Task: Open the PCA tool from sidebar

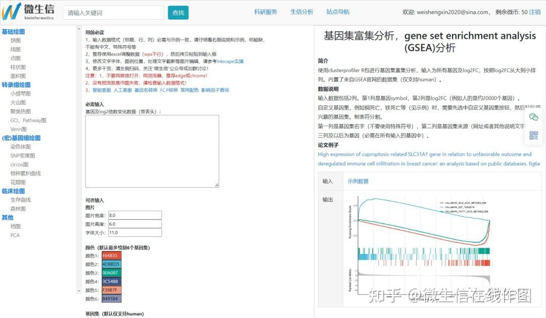Action: pyautogui.click(x=15, y=235)
